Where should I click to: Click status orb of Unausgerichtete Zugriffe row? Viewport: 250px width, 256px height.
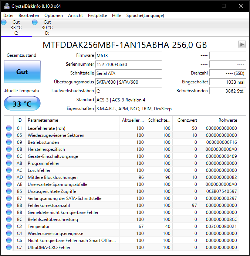coord(9,191)
